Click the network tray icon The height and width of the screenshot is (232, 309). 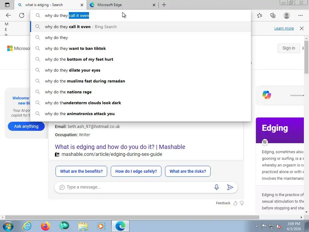271,226
